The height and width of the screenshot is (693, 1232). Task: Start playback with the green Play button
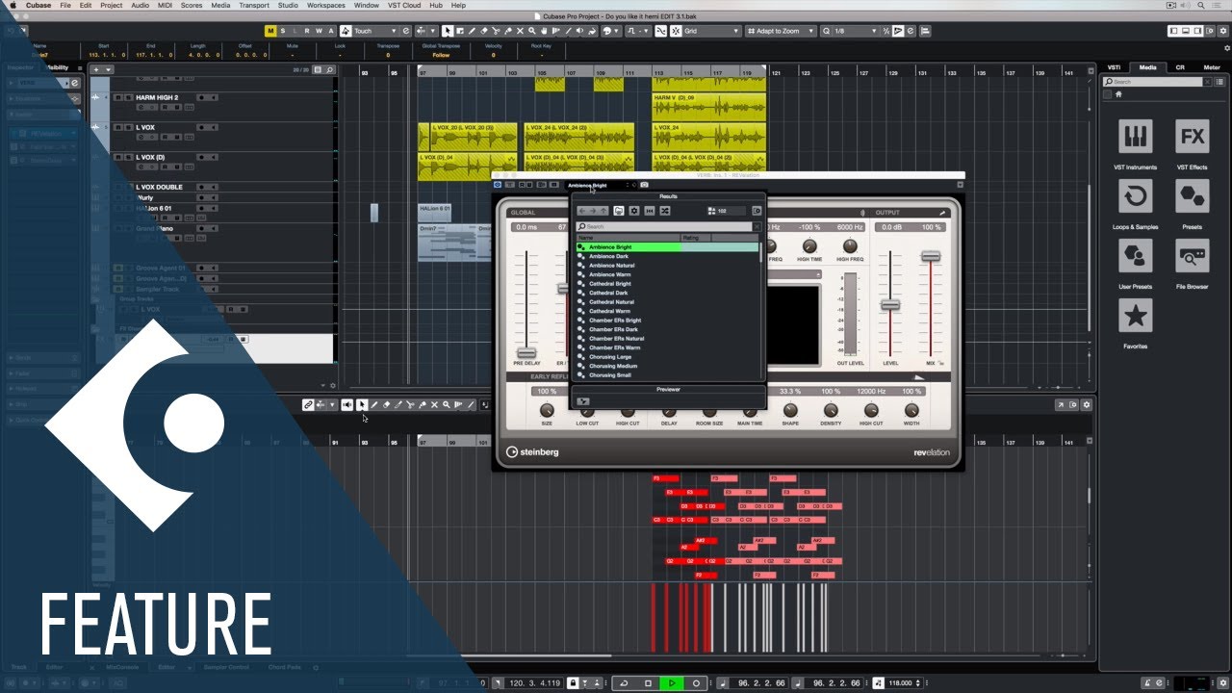pos(672,683)
